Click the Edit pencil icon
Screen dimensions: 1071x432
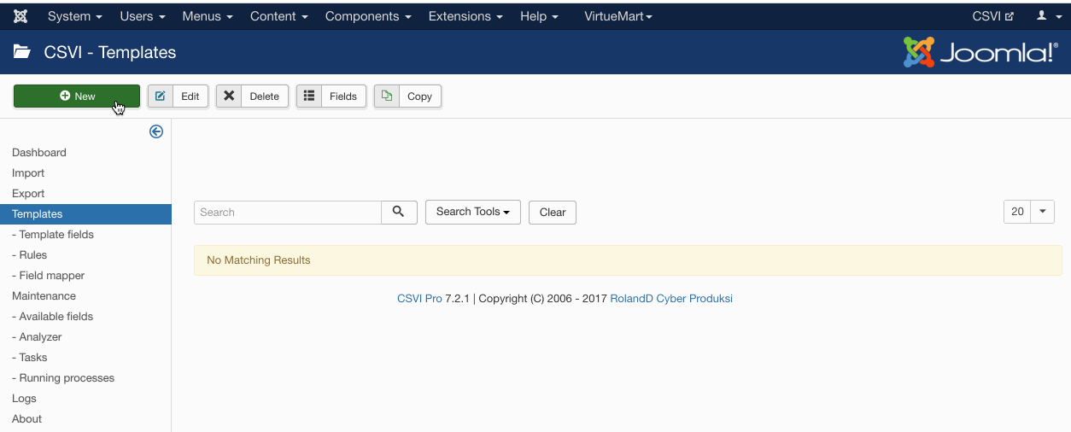tap(161, 96)
